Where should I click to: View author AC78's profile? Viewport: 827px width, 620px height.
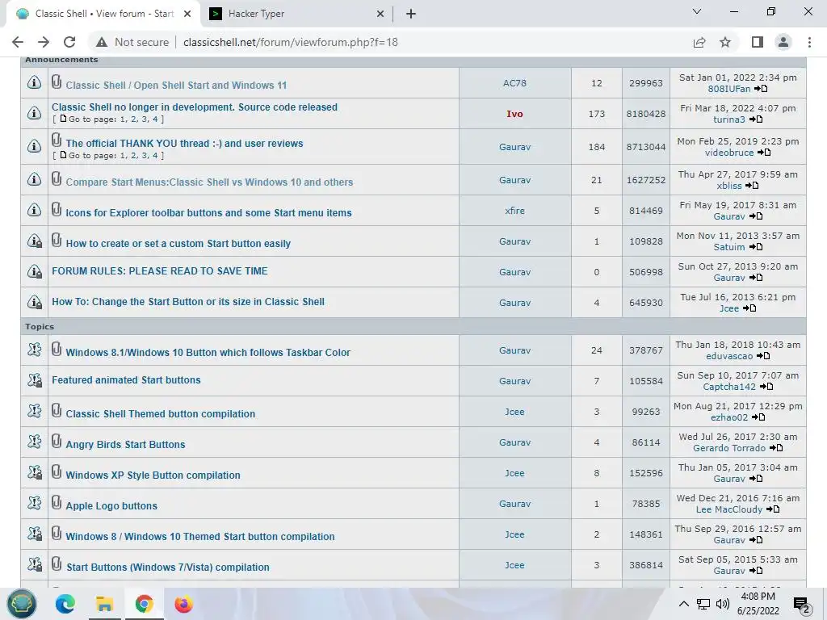point(514,83)
